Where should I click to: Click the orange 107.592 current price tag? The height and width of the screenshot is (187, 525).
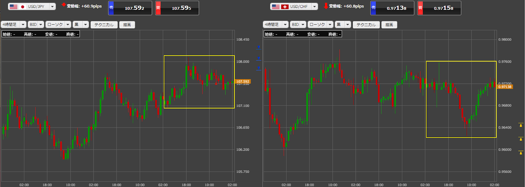coord(243,81)
